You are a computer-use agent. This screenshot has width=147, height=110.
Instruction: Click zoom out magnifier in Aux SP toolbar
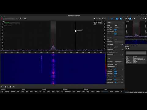[x=140, y=19]
